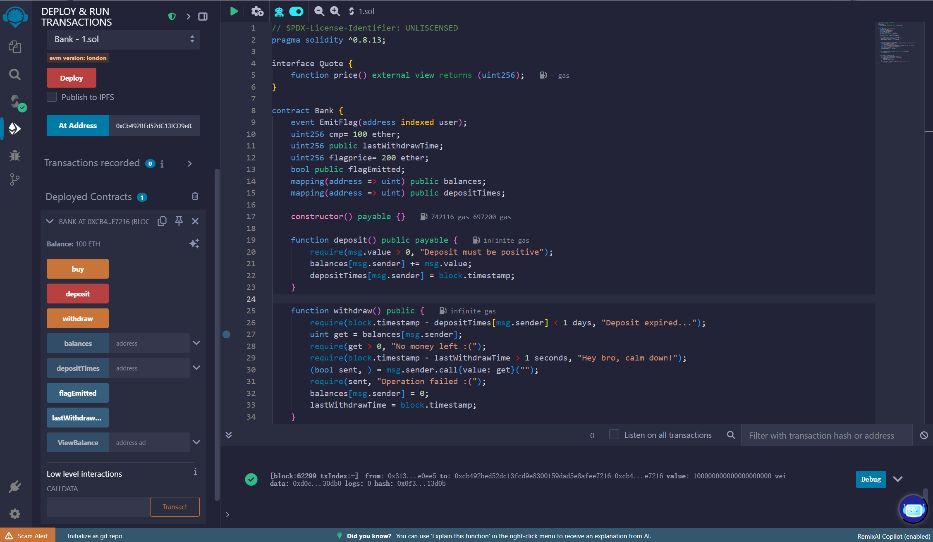Image resolution: width=933 pixels, height=542 pixels.
Task: Open the Solidity compiler sidebar icon
Action: 16,102
